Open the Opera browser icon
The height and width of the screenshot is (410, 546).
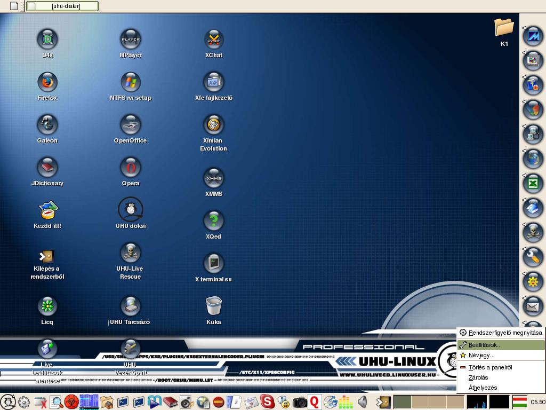pyautogui.click(x=131, y=168)
